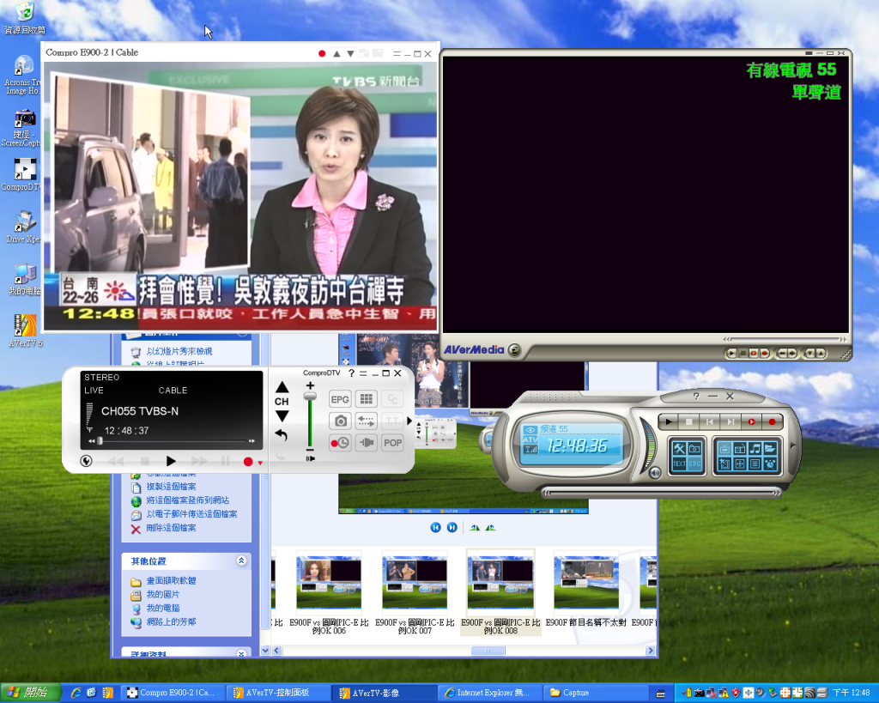Toggle teletext with the AVerTV TEXT button
This screenshot has width=879, height=703.
tap(680, 464)
